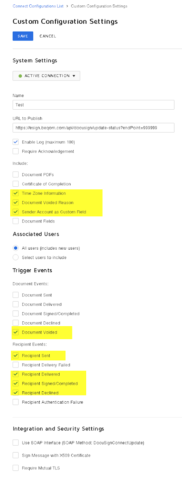The height and width of the screenshot is (479, 182).
Task: Select the All users radio button
Action: click(15, 248)
